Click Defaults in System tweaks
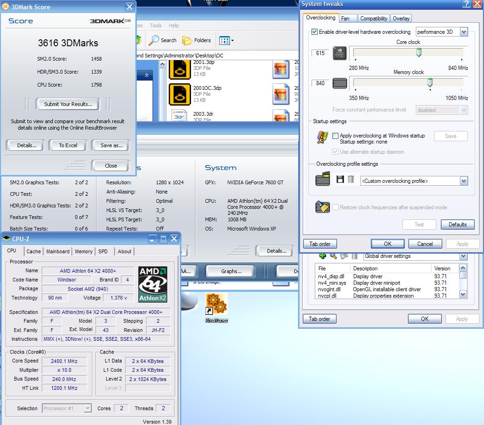This screenshot has width=484, height=425. point(458,225)
